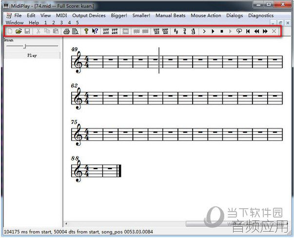
Task: Click the yellow question mark Help icon
Action: [86, 31]
